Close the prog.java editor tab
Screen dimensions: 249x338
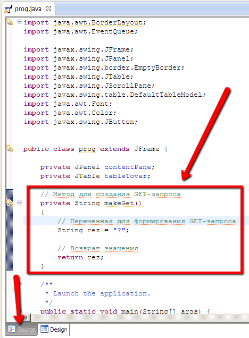(x=48, y=9)
